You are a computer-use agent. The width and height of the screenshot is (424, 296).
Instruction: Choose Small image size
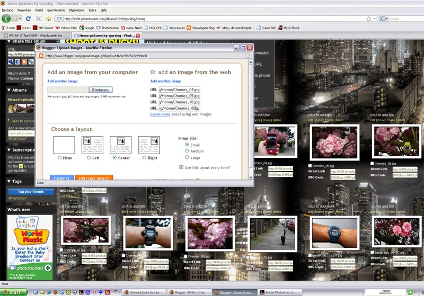click(187, 145)
